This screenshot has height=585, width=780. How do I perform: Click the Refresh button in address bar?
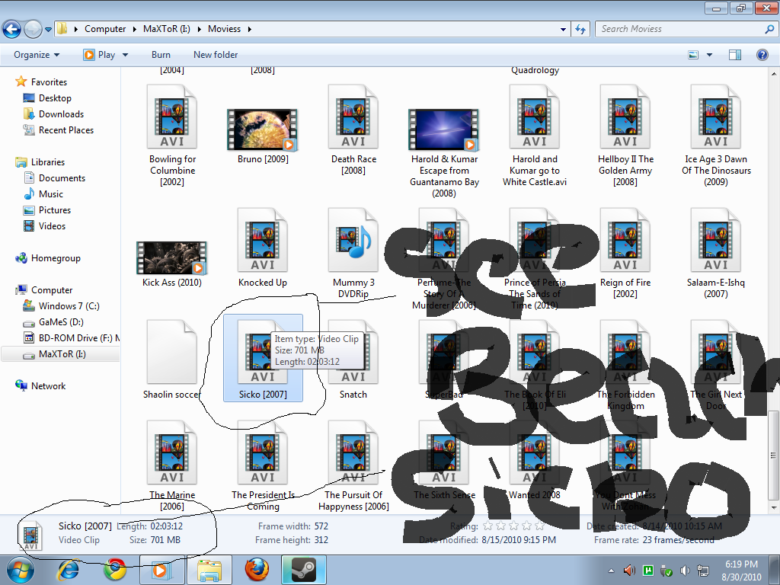click(580, 29)
